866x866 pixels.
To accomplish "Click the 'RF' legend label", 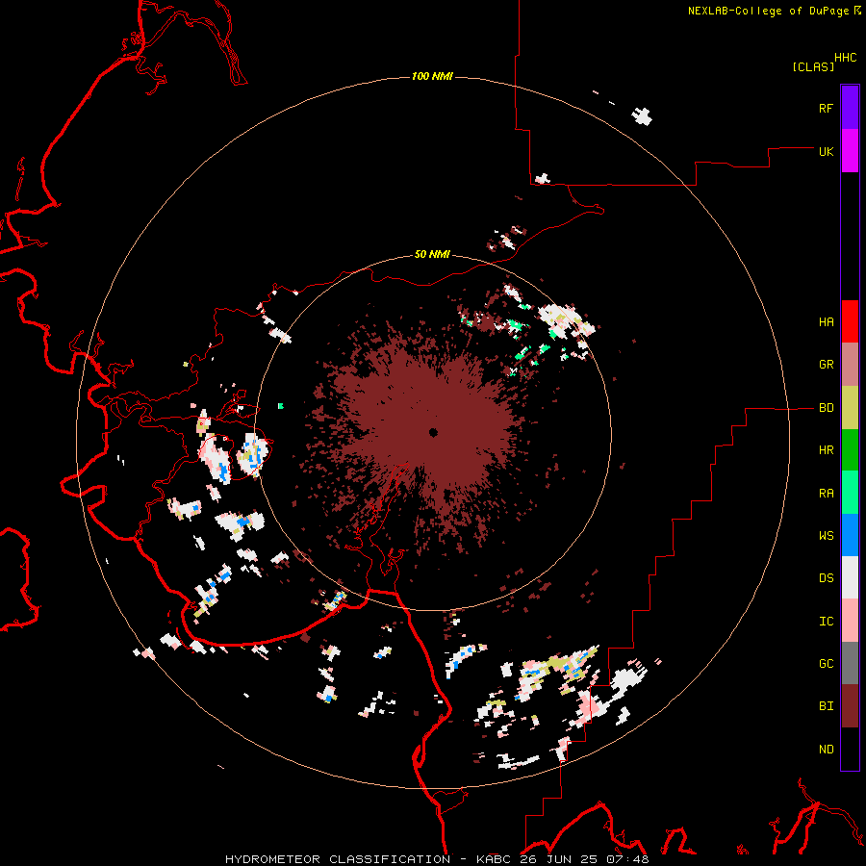I will tap(826, 108).
